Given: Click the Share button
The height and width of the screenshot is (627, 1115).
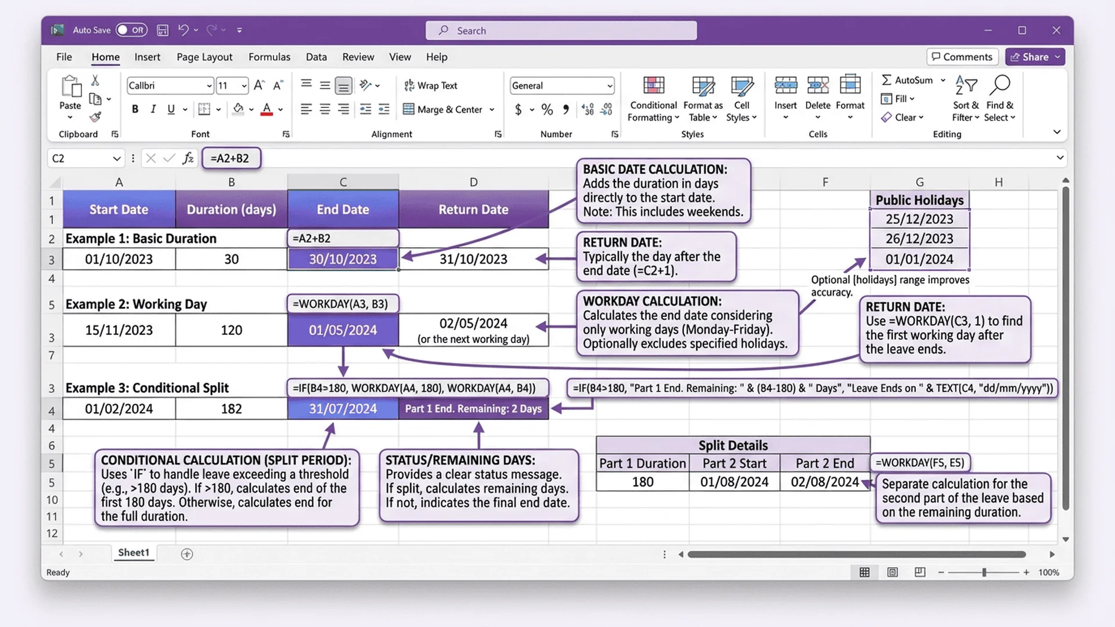Looking at the screenshot, I should pyautogui.click(x=1035, y=56).
